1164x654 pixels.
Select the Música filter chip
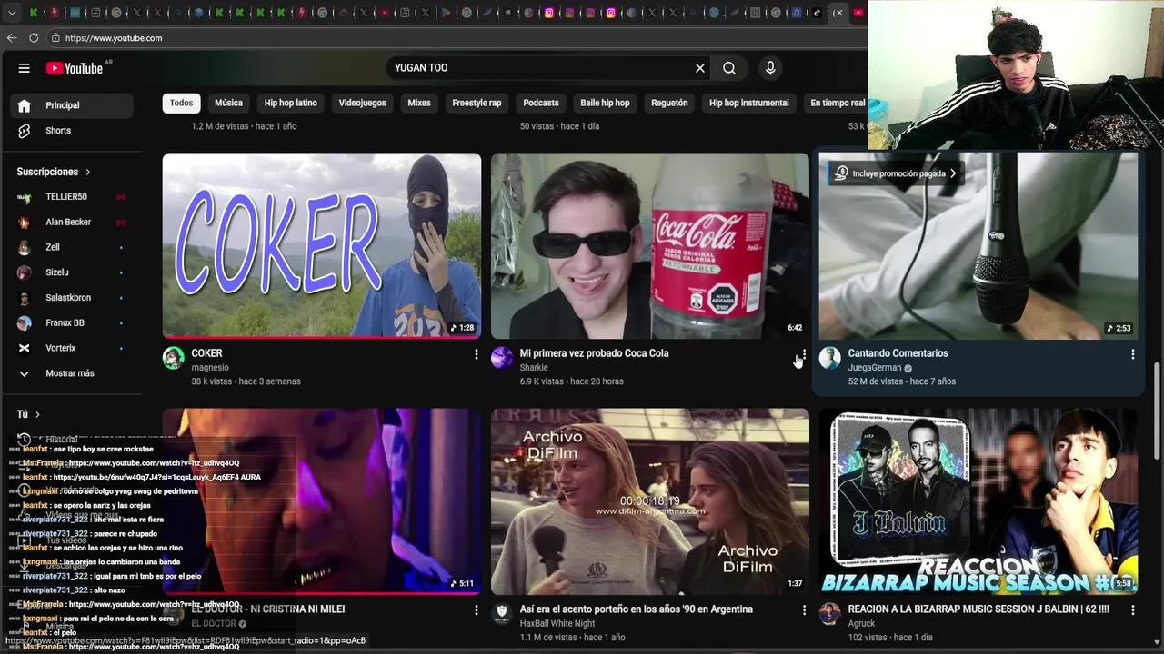[x=228, y=103]
